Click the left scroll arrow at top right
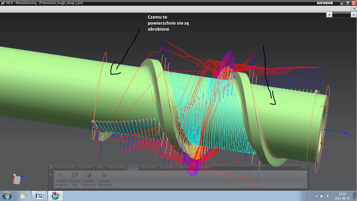 [329, 15]
